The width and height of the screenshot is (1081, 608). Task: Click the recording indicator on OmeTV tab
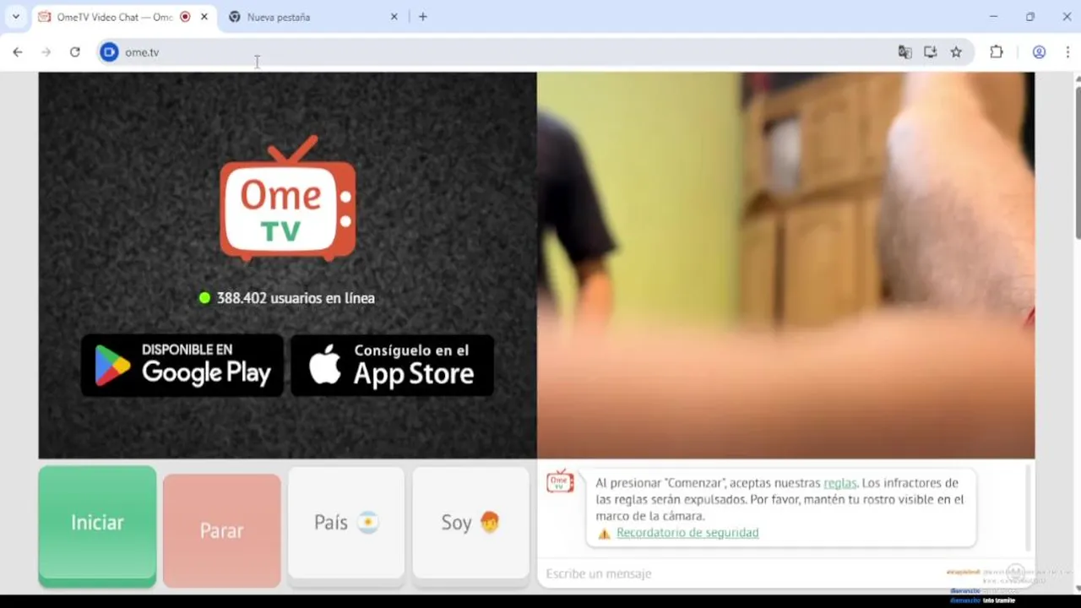coord(185,17)
